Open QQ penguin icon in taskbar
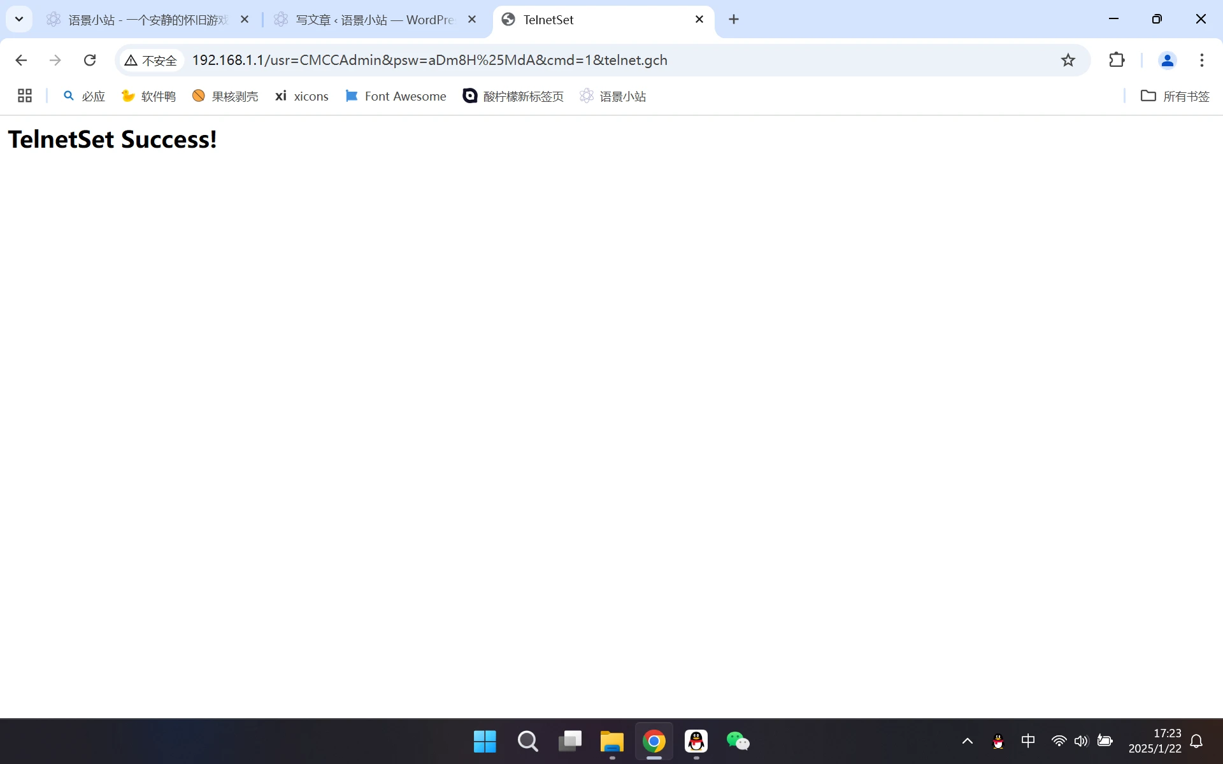 tap(696, 741)
